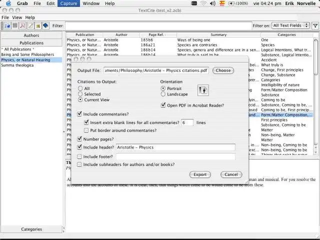This screenshot has width=320, height=240.
Task: Open TextCite's View menu
Action: click(x=17, y=17)
